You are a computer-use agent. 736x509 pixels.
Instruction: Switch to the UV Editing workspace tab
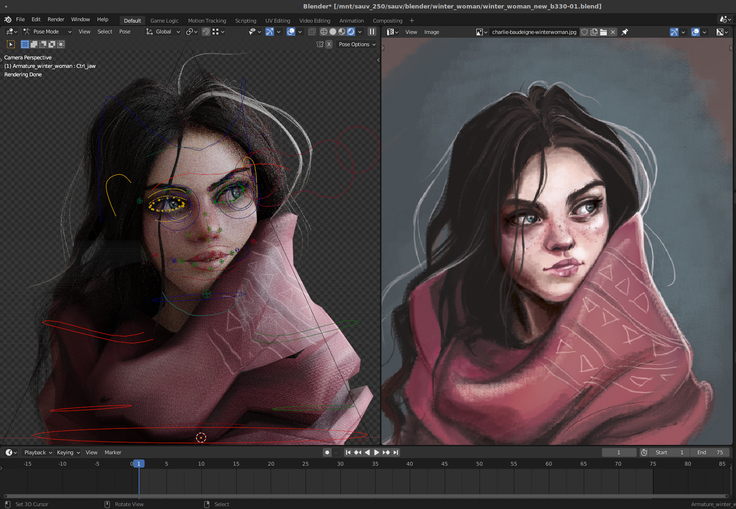tap(278, 21)
